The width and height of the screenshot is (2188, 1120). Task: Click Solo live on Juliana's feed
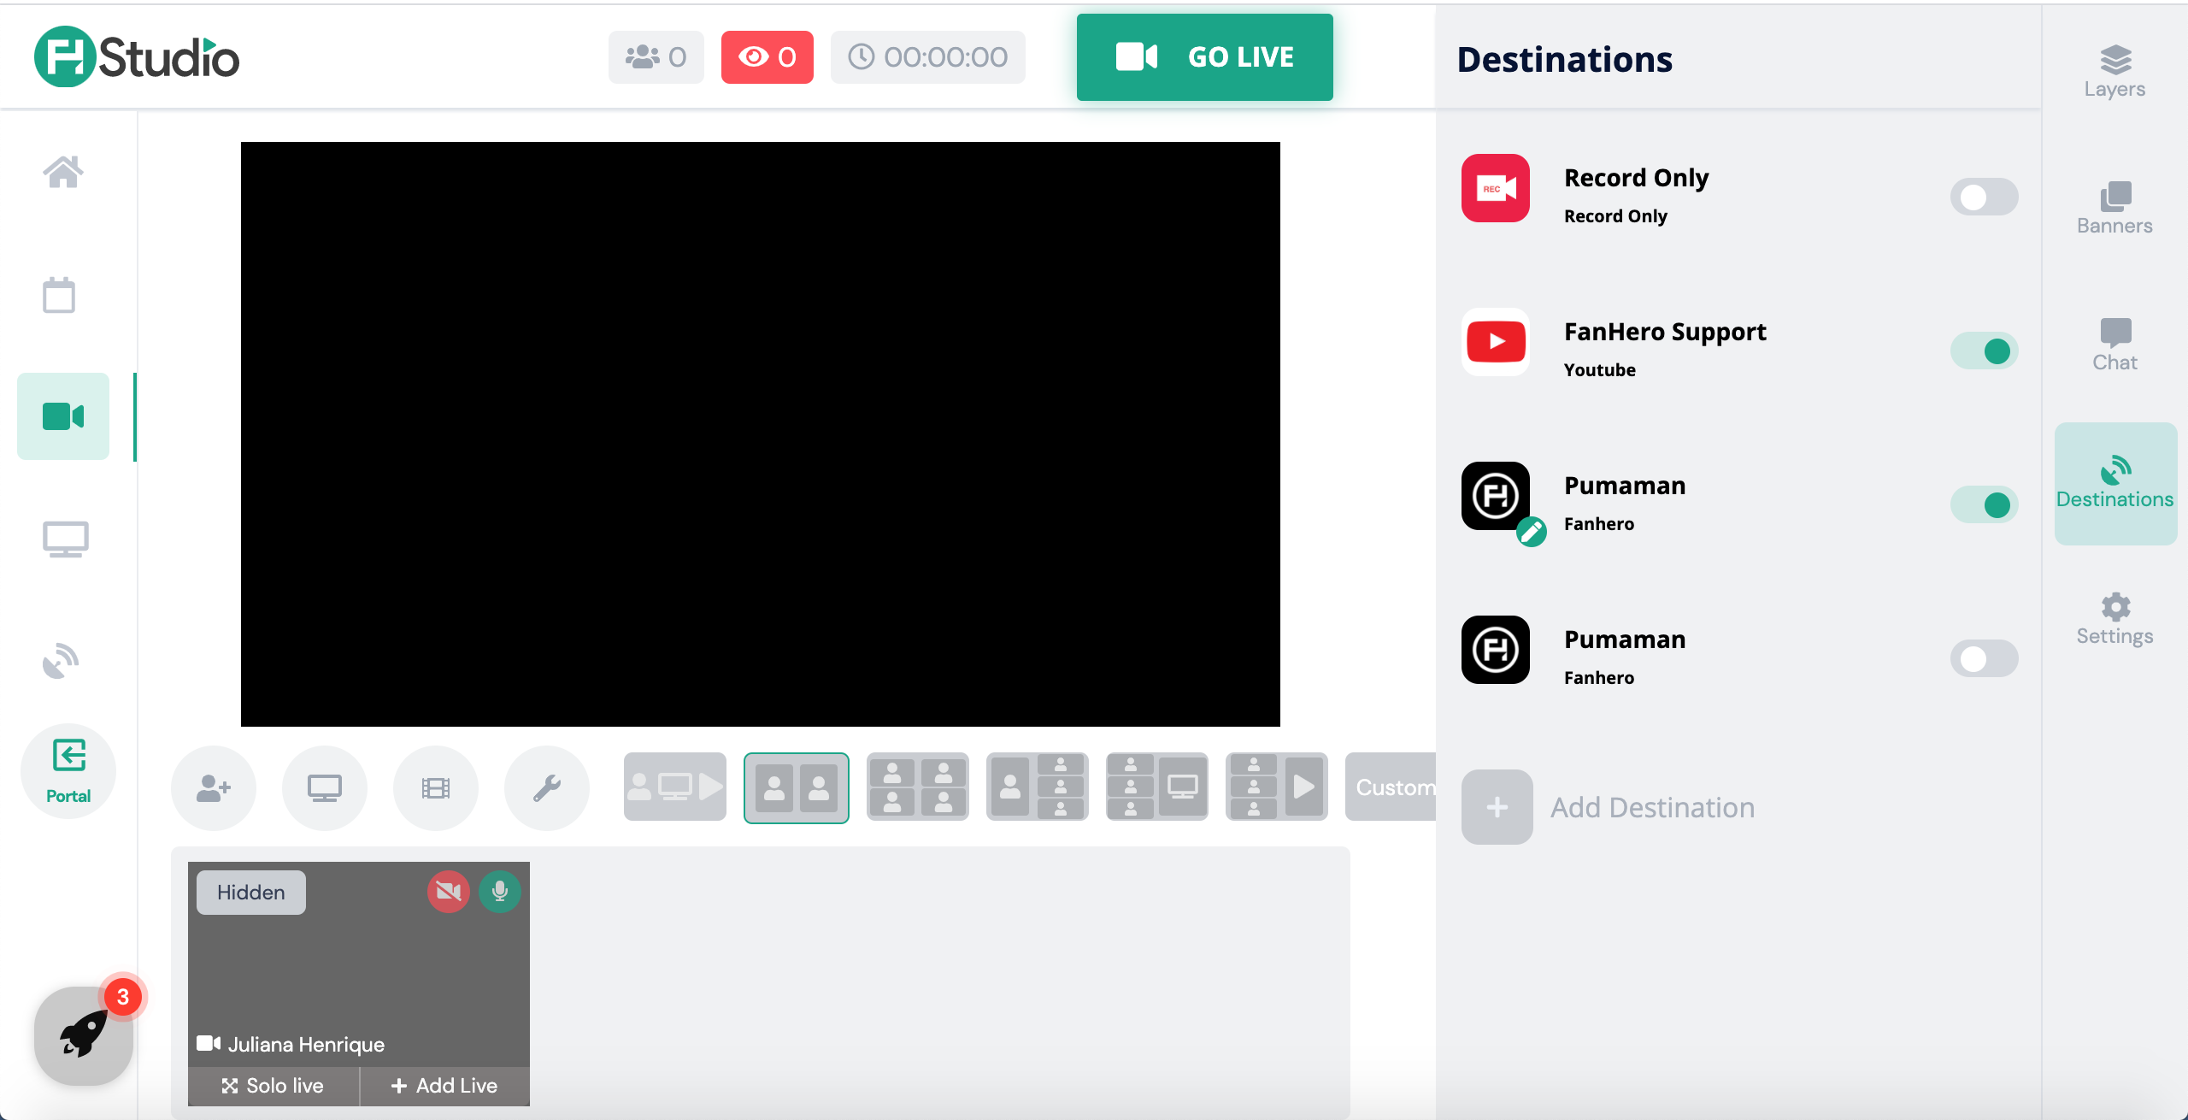pos(273,1085)
